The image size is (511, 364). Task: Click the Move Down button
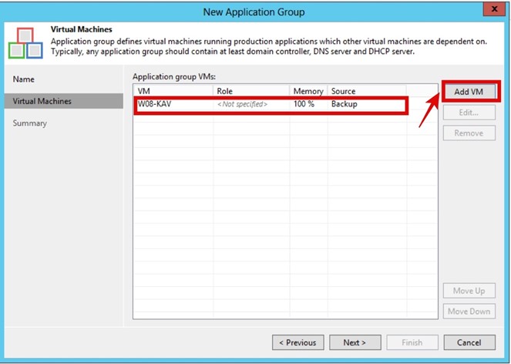(469, 311)
